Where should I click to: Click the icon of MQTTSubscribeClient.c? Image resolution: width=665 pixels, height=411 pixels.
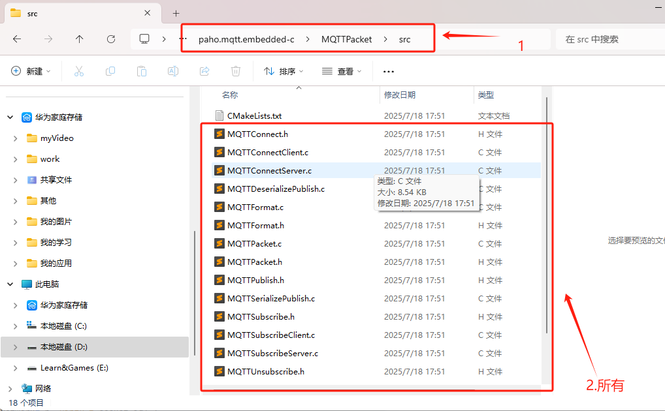tap(219, 335)
